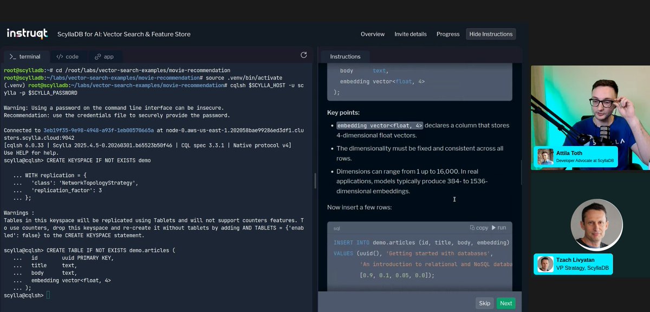Click 'CREATE TABLE IF NOT EXISTS demo.articles (' terminal line
Viewport: 650px width, 312px height.
pos(90,250)
